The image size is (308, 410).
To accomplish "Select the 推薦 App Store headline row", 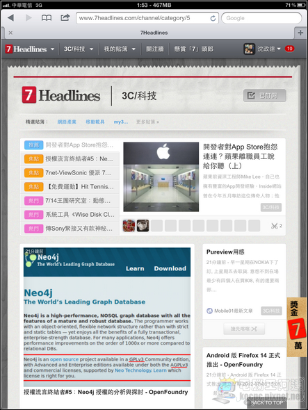I will pyautogui.click(x=70, y=145).
